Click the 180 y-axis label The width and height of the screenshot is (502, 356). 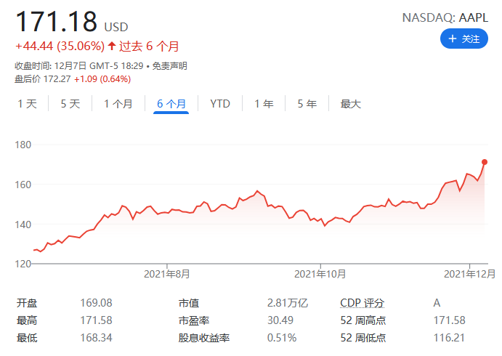(x=23, y=145)
